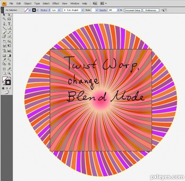Image resolution: width=185 pixels, height=181 pixels.
Task: Click the Stroke swatch in the toolbox
Action: tap(8, 82)
